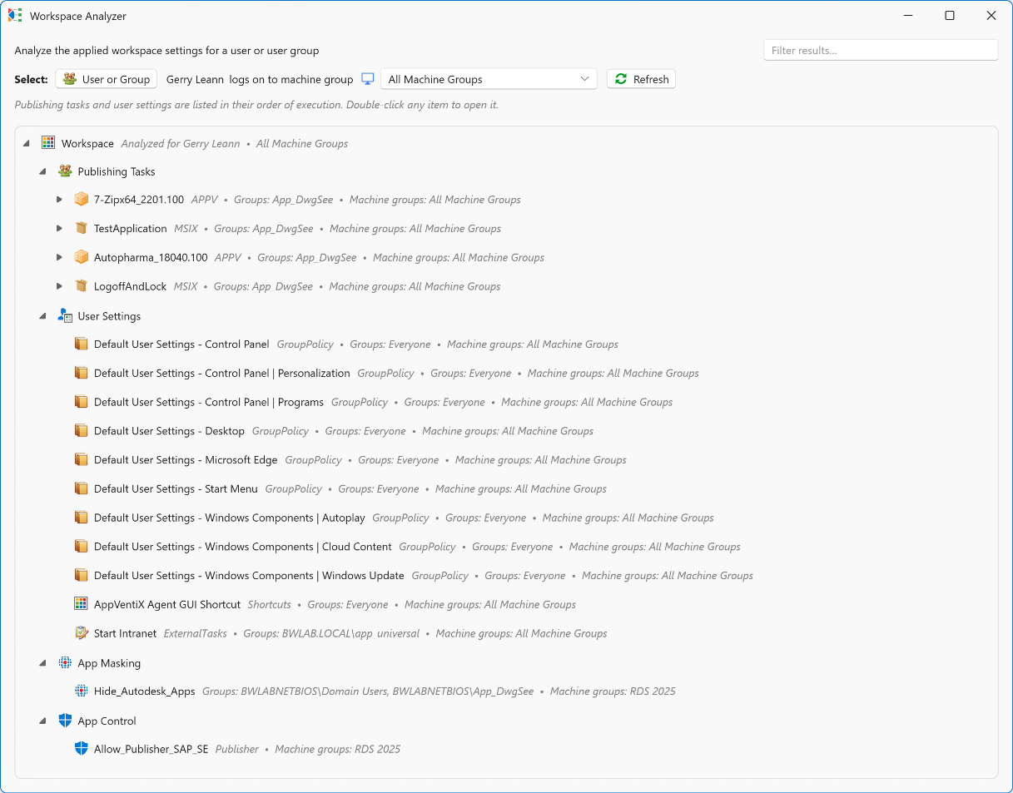This screenshot has height=793, width=1013.
Task: Click the App Masking node icon
Action: click(65, 663)
